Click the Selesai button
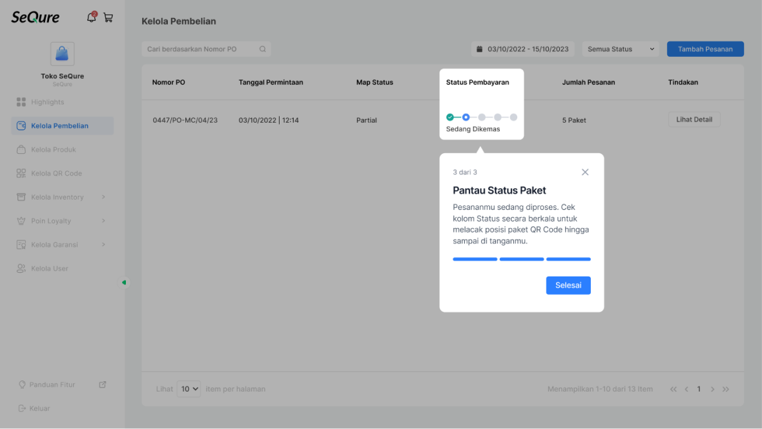This screenshot has height=429, width=762. pos(568,286)
